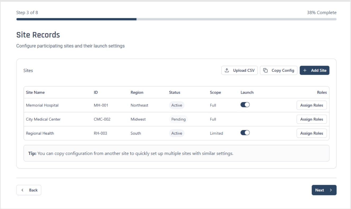Continue with the Next button

pos(324,190)
